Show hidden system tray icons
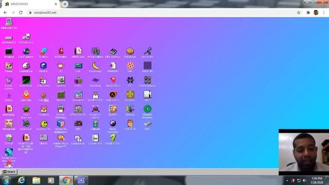 (287, 180)
